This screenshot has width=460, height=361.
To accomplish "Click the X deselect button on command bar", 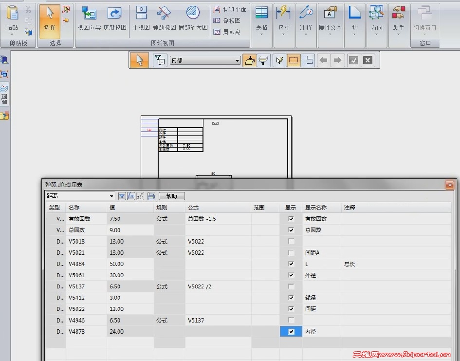I will tap(368, 60).
